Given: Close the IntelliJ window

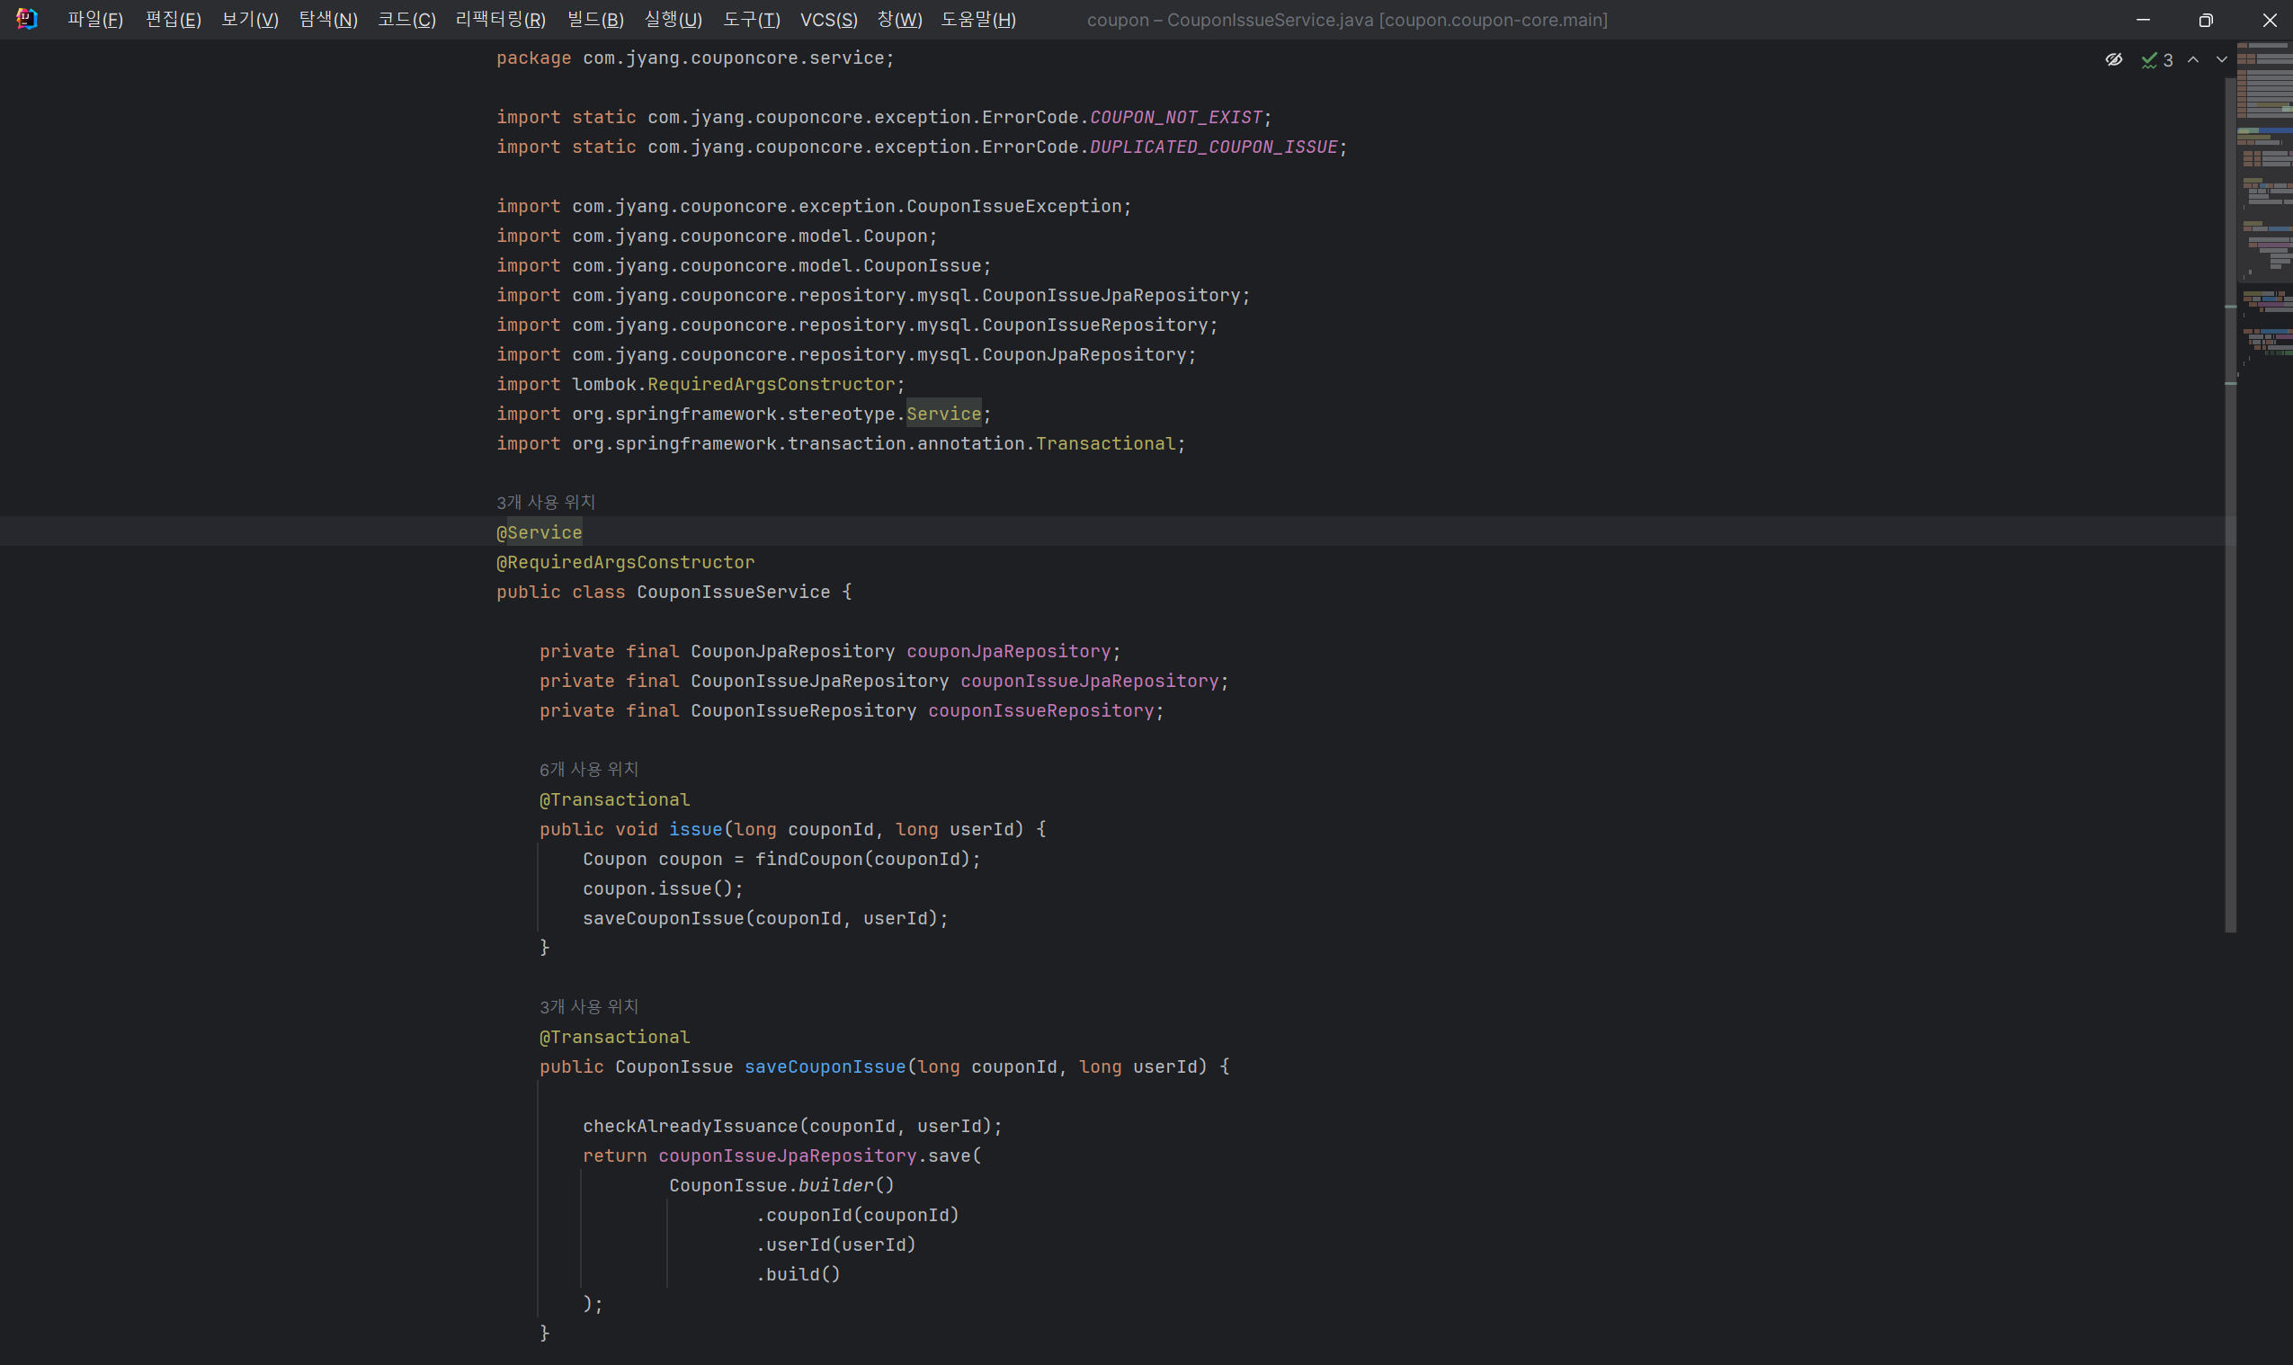Looking at the screenshot, I should click(x=2269, y=19).
